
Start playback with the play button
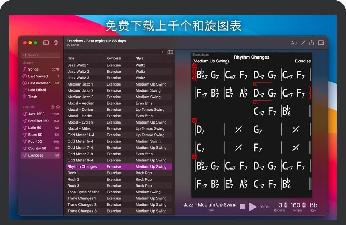(x=252, y=207)
